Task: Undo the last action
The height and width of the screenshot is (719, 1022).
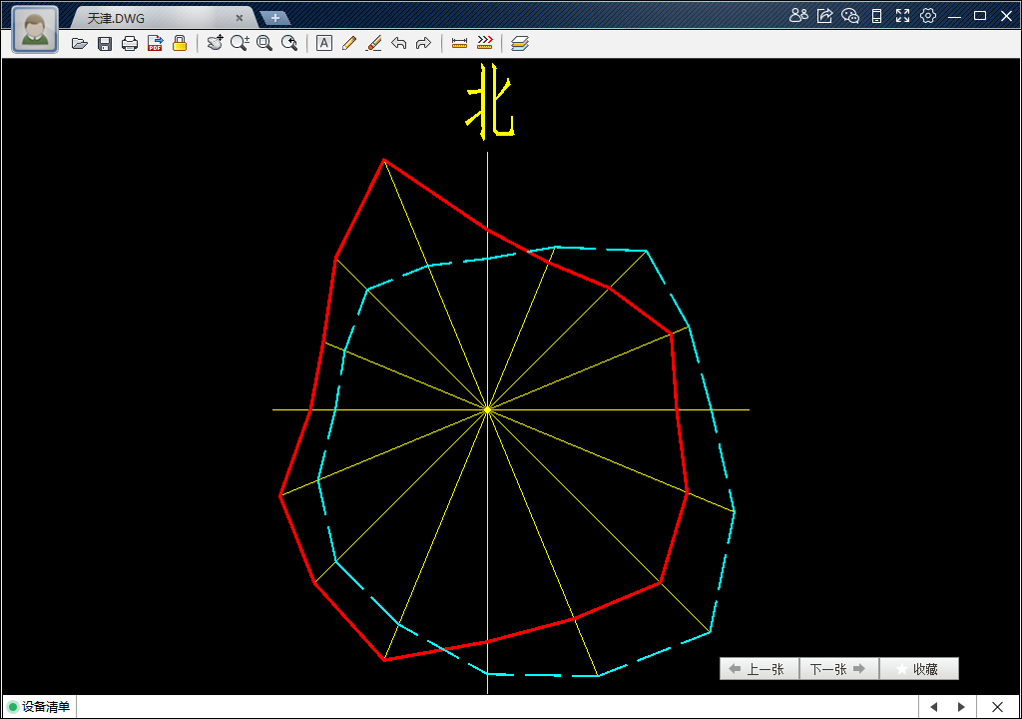Action: (398, 43)
